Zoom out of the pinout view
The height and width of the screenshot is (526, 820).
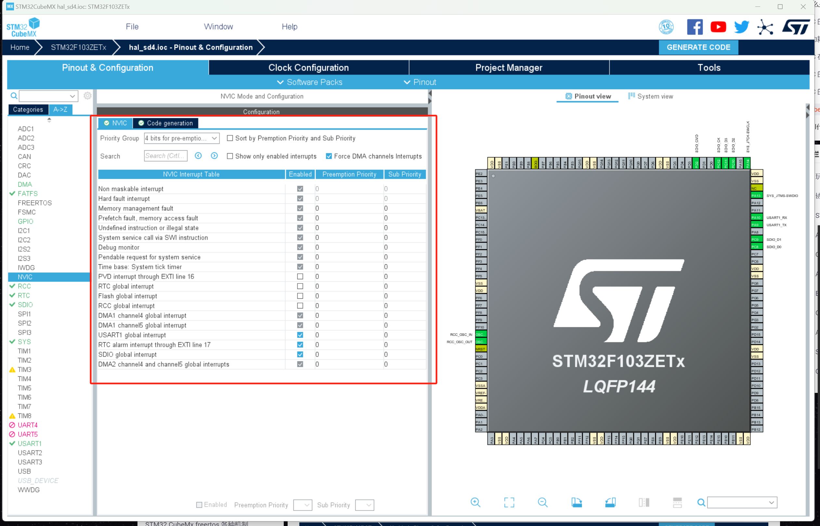pos(542,502)
